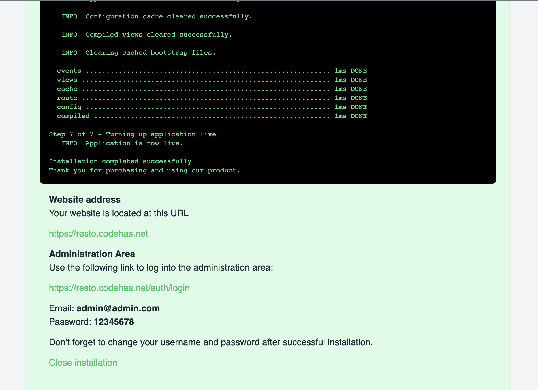This screenshot has height=390, width=538.
Task: Click the events DONE line in terminal
Action: coord(212,71)
